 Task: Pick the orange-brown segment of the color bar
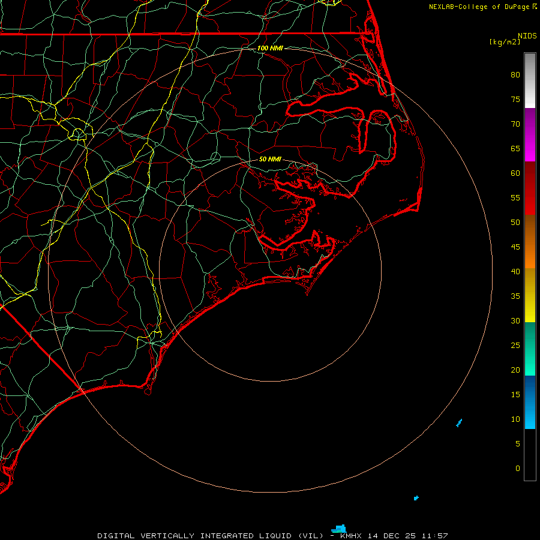point(530,241)
